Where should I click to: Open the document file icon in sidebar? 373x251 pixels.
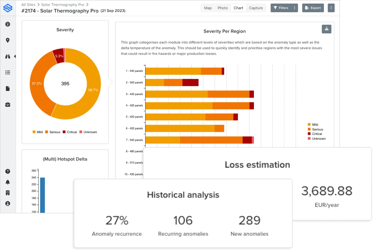(8, 89)
